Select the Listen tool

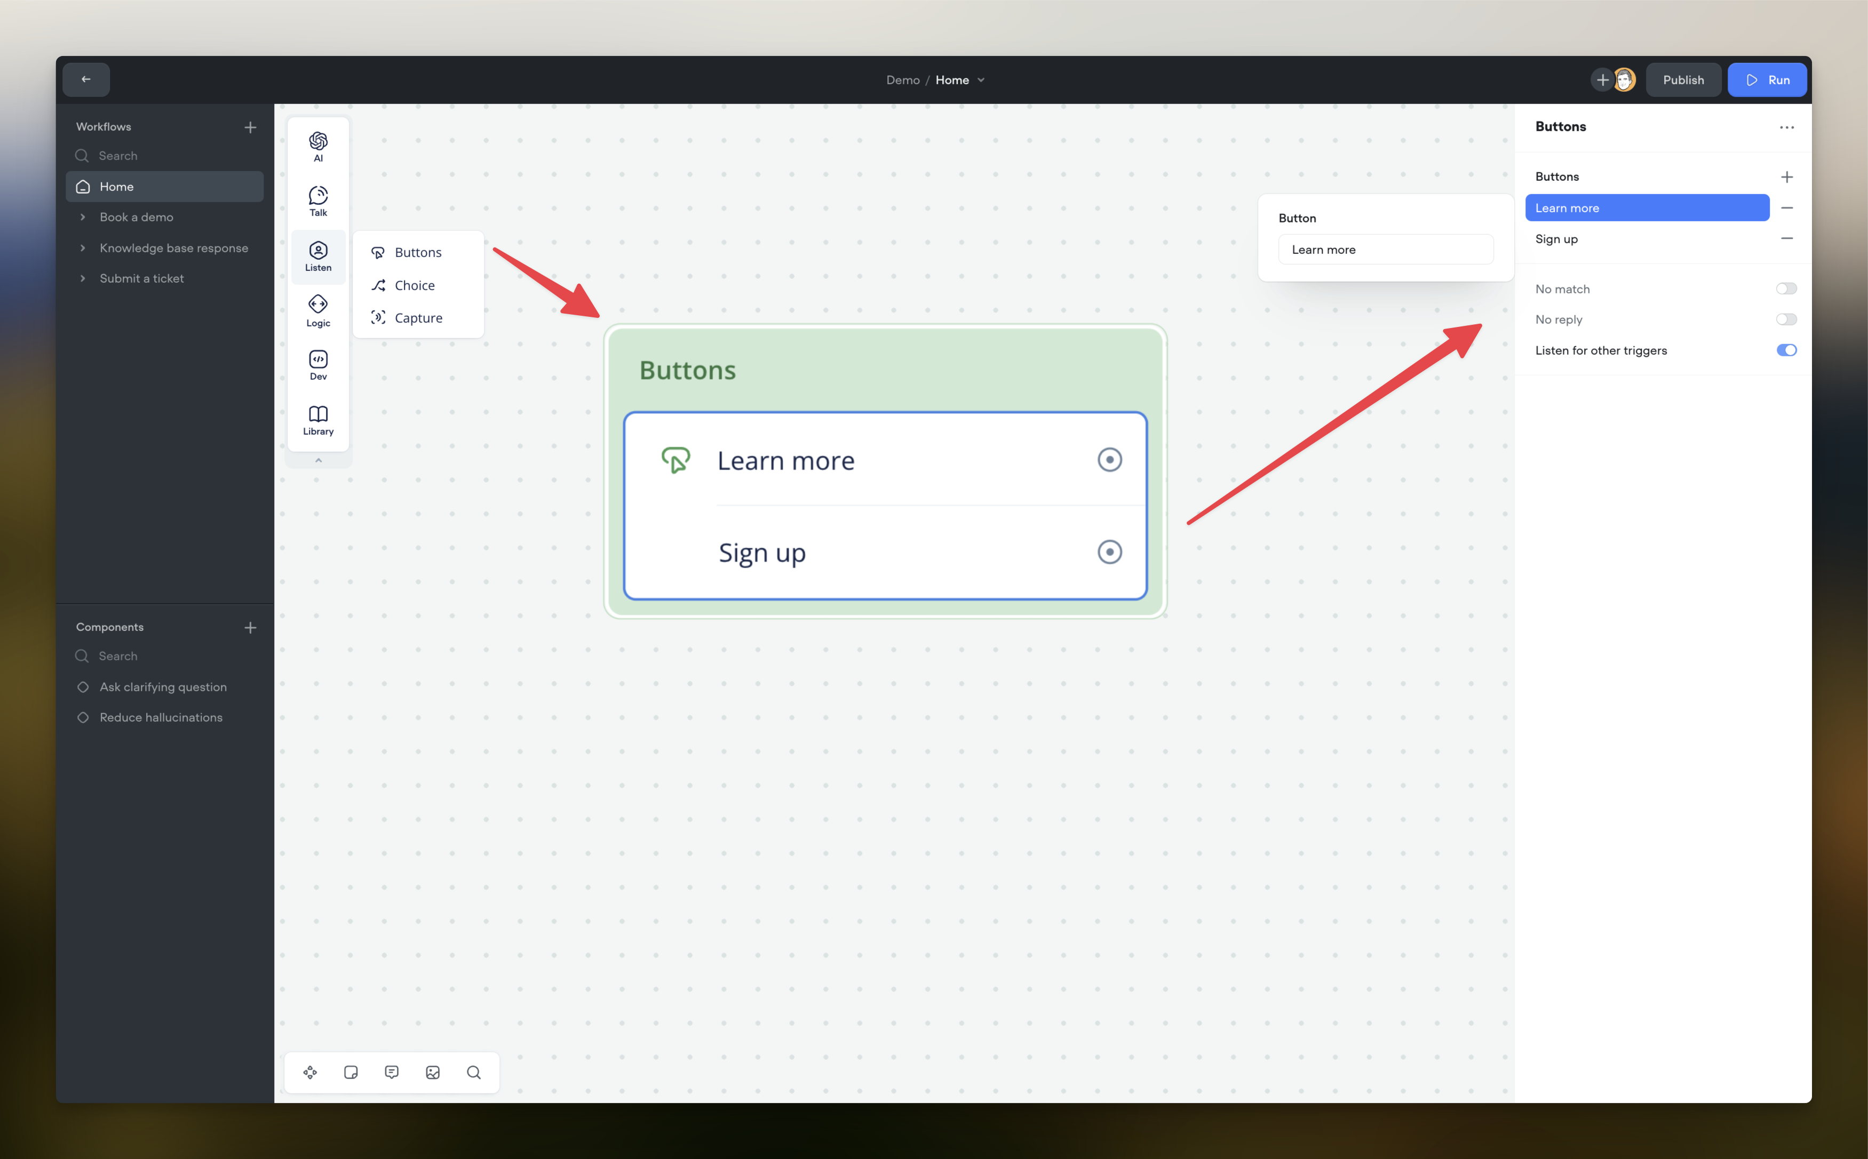coord(317,256)
